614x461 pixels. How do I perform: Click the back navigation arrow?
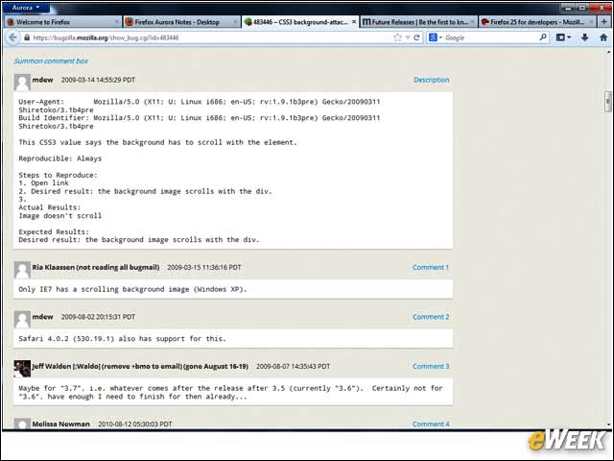coord(12,37)
